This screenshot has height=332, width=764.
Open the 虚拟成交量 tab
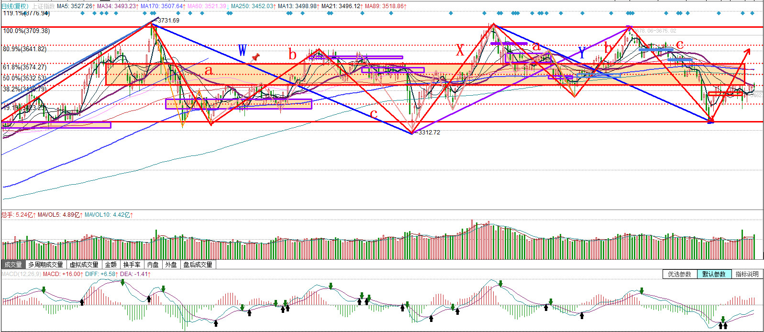(84, 265)
